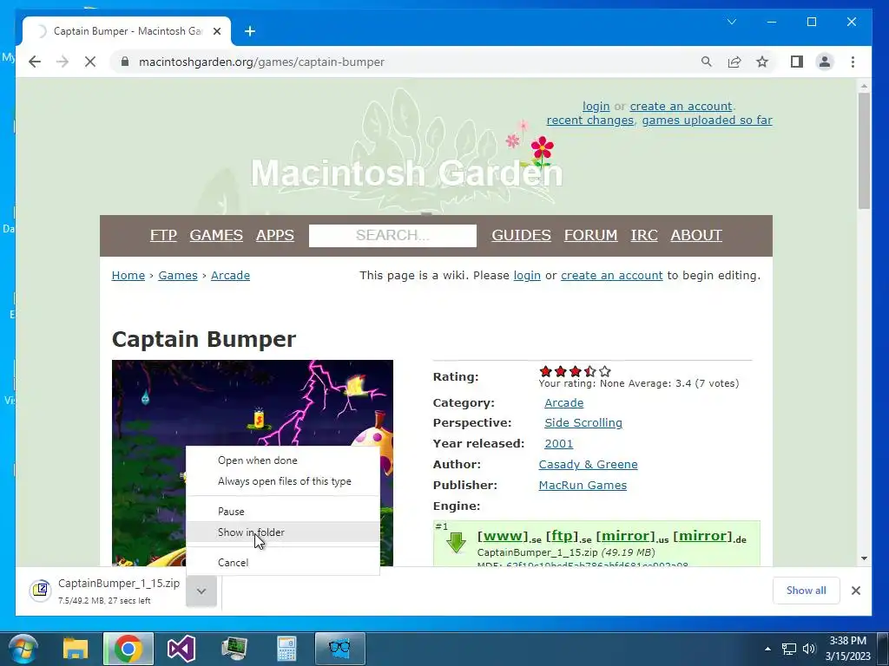Screen dimensions: 889x666
Task: Open MacRun Games publisher link
Action: tap(583, 486)
